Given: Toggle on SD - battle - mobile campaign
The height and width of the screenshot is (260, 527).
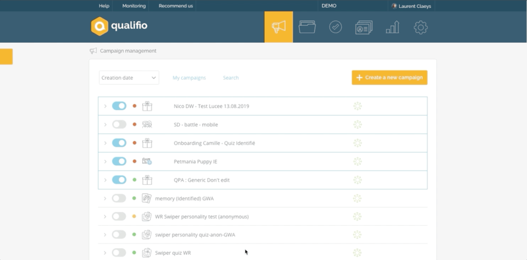Looking at the screenshot, I should pos(119,124).
